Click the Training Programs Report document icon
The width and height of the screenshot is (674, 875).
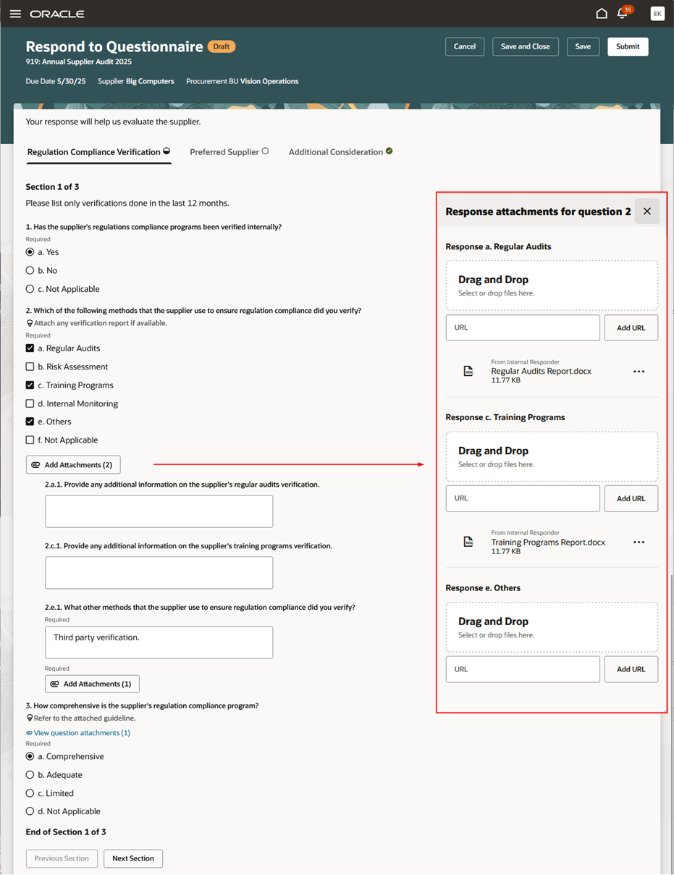coord(468,542)
